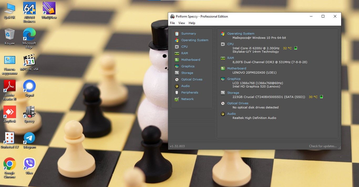This screenshot has width=359, height=187.
Task: Click the Operating System heading link
Action: pyautogui.click(x=241, y=34)
